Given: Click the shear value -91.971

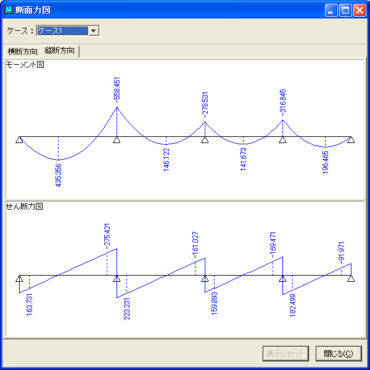Looking at the screenshot, I should coord(342,252).
